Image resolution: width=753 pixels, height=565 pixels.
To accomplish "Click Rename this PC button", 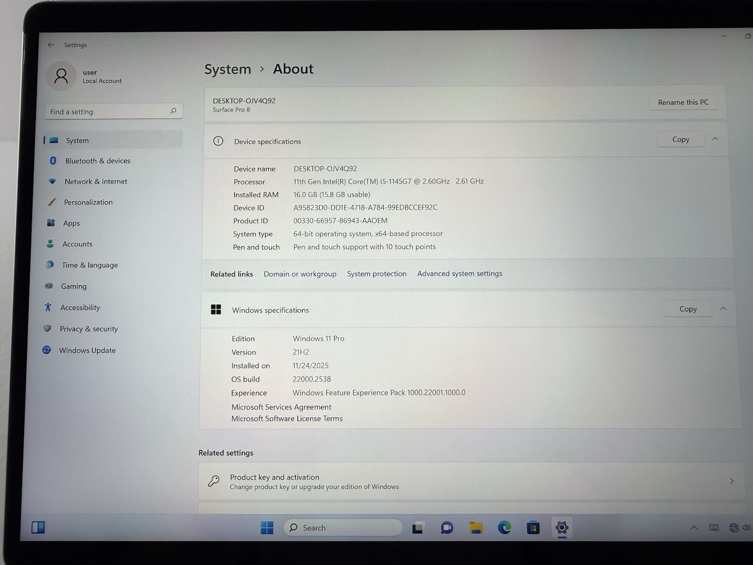I will 683,102.
